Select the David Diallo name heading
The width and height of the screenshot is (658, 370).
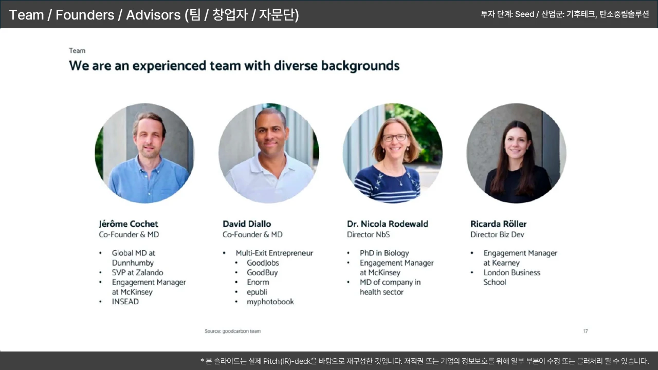[x=247, y=224]
